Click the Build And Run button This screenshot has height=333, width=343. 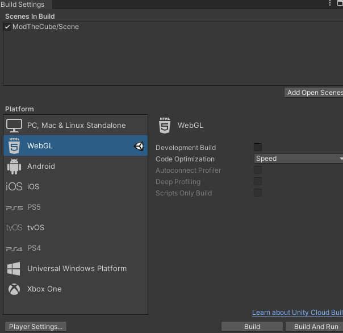(x=315, y=327)
